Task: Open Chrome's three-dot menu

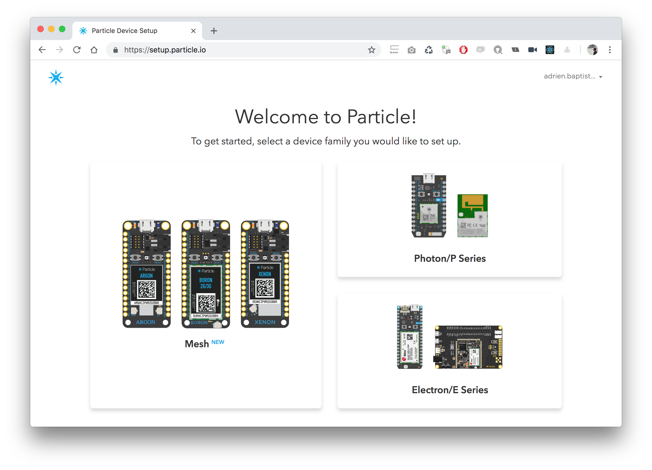Action: point(609,50)
